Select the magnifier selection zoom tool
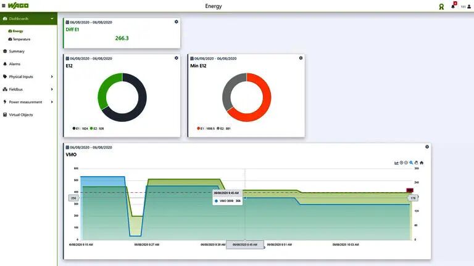This screenshot has height=266, width=474. pyautogui.click(x=412, y=163)
